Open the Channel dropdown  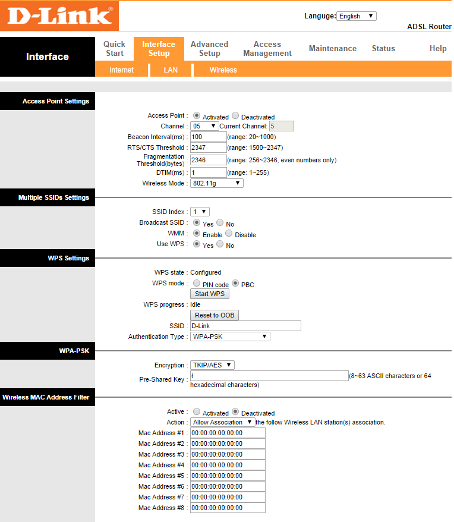(204, 126)
